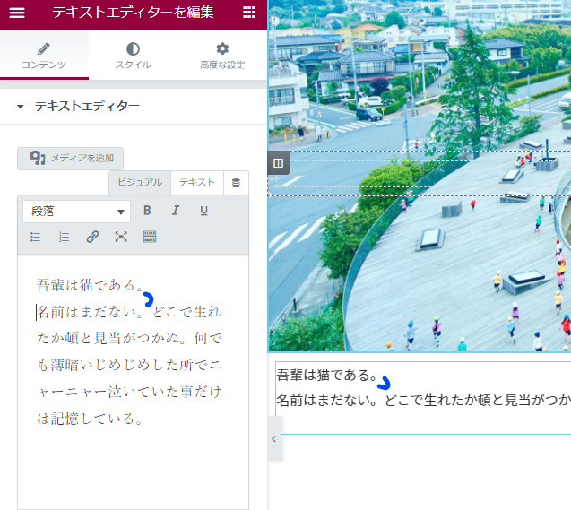Switch to the 高度な設定 tab
The height and width of the screenshot is (510, 571).
(x=222, y=56)
